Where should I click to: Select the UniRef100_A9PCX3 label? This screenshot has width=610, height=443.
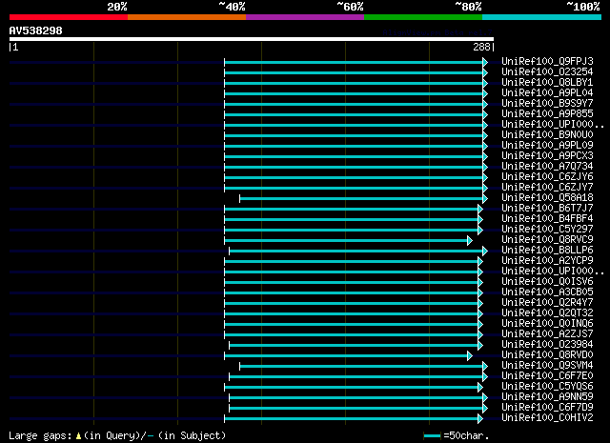tap(547, 155)
